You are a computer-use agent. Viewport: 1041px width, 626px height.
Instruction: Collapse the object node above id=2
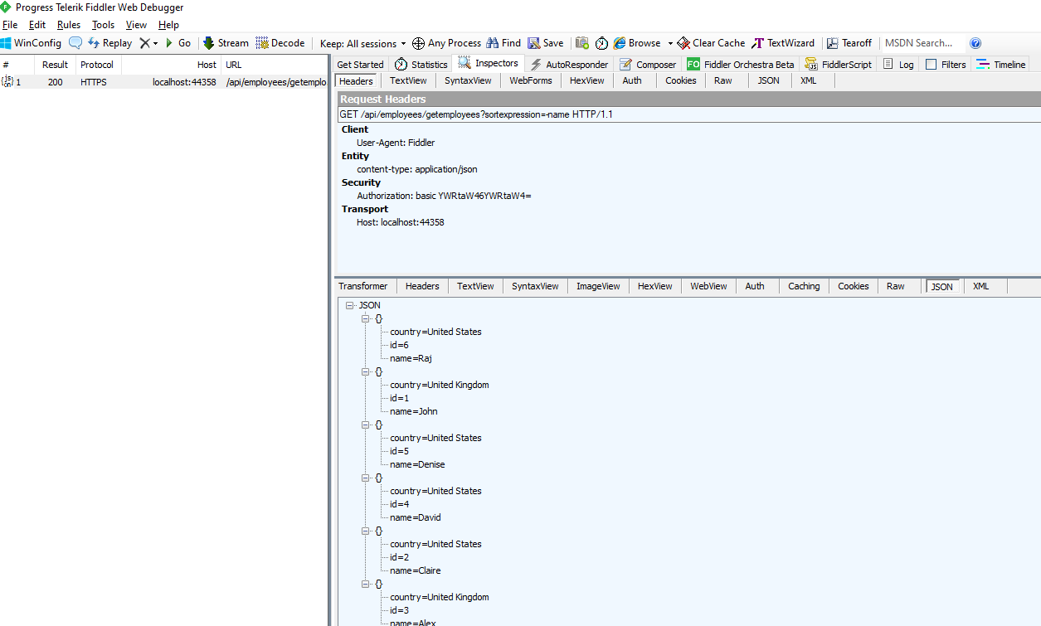pos(365,531)
